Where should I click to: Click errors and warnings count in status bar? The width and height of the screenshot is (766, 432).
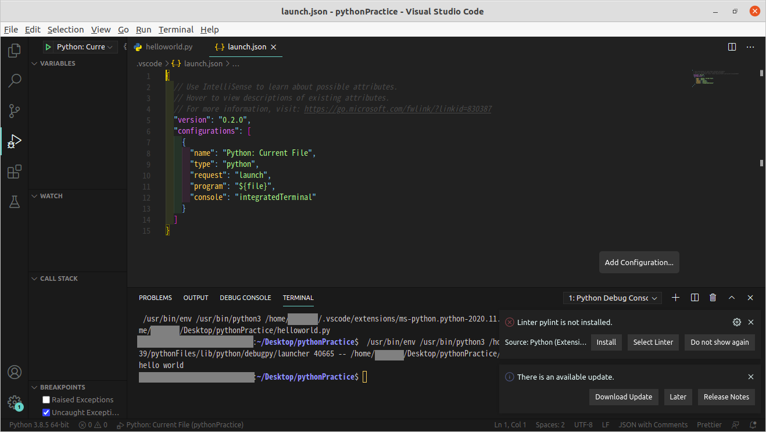click(93, 425)
